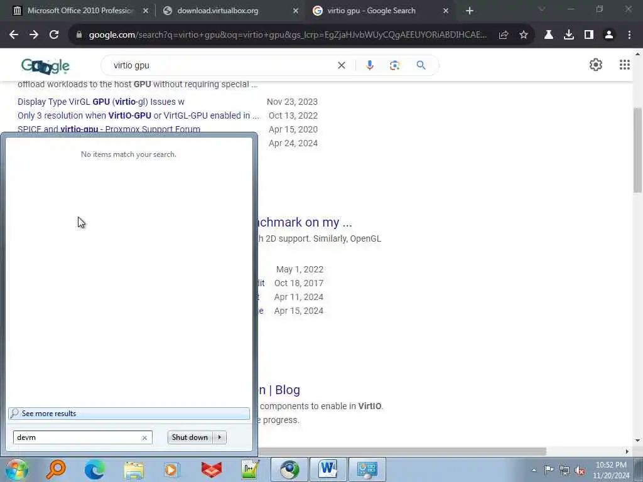Screen dimensions: 643x482
Task: Close the Microsoft Office 2010 tab
Action: coord(145,11)
